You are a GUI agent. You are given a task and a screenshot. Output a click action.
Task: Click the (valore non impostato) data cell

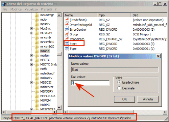point(148,20)
